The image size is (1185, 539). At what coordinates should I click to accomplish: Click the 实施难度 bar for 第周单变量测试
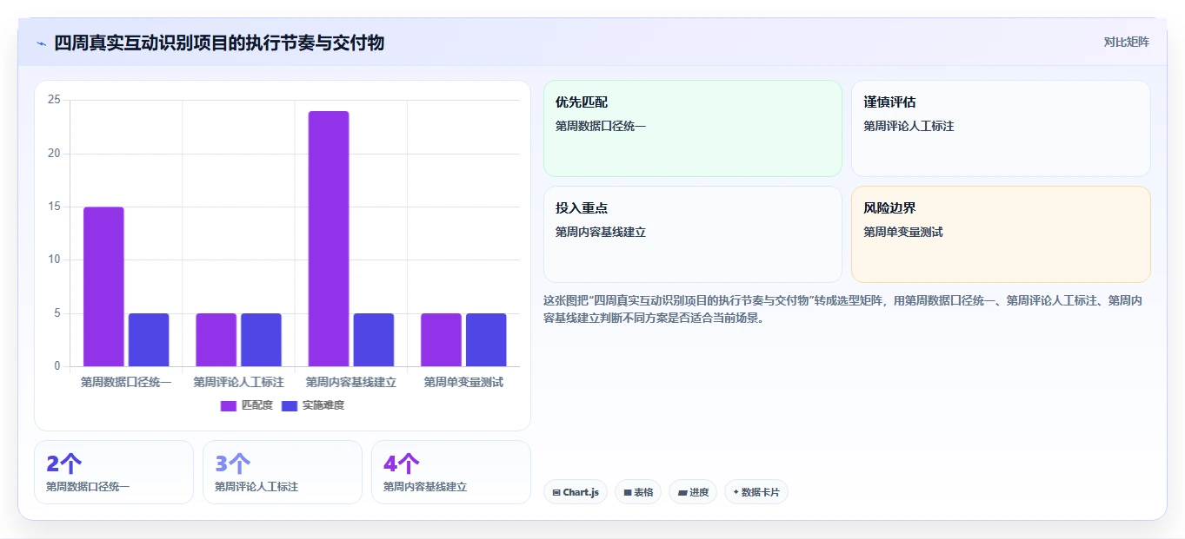486,339
